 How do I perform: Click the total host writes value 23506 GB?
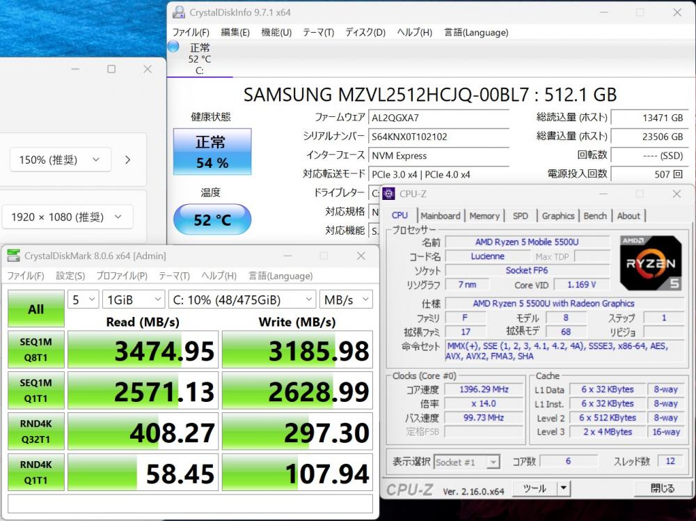coord(649,137)
